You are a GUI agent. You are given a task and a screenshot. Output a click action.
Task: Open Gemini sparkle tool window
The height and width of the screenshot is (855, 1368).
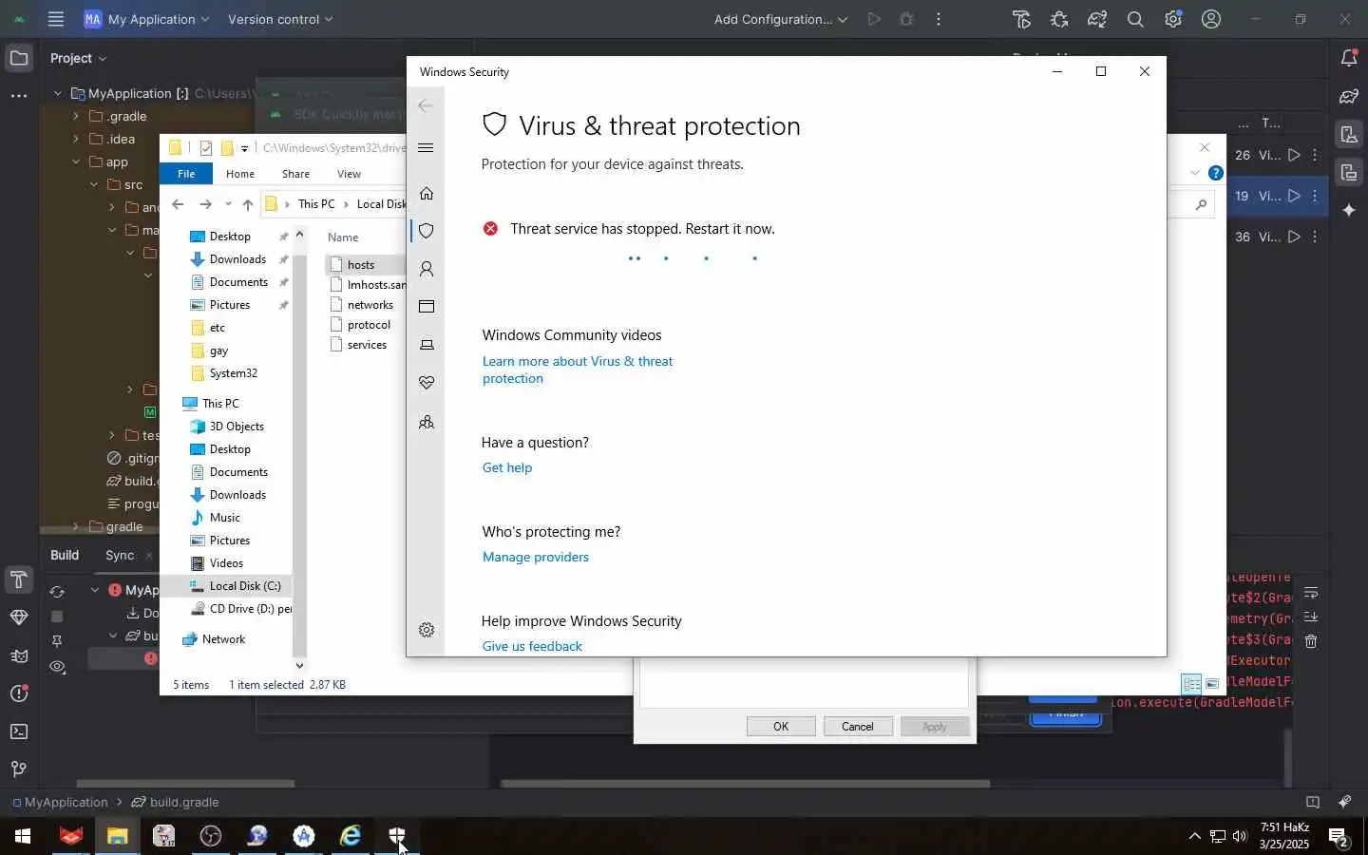(1349, 210)
